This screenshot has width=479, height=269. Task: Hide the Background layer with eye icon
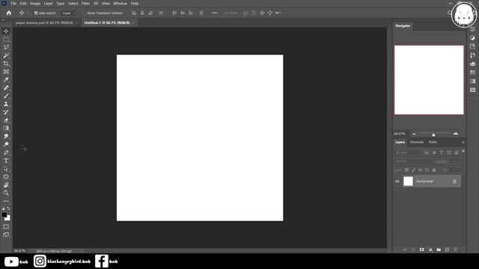pos(397,182)
